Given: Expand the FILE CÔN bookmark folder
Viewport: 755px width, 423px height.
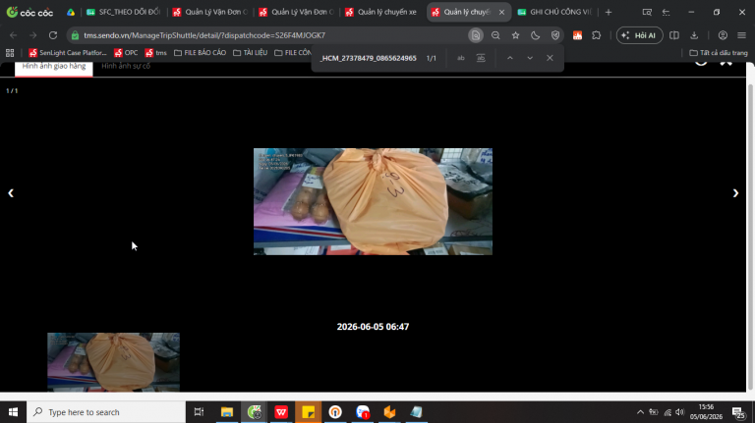Looking at the screenshot, I should click(293, 53).
